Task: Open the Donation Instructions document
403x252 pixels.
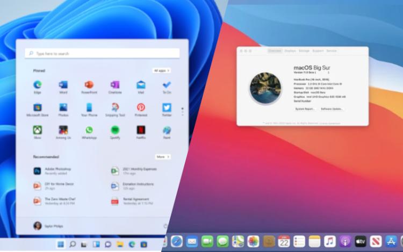Action: click(x=132, y=186)
